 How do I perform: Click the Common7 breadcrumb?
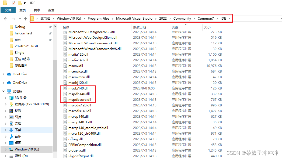click(206, 19)
